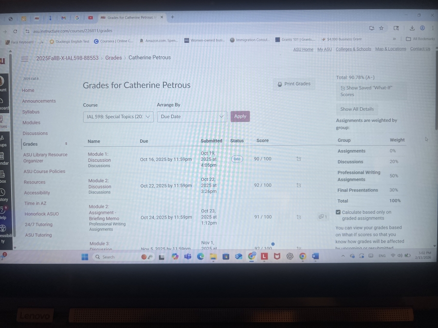Expand the bookmarks bar overflow chevron
The width and height of the screenshot is (438, 328).
tap(394, 39)
